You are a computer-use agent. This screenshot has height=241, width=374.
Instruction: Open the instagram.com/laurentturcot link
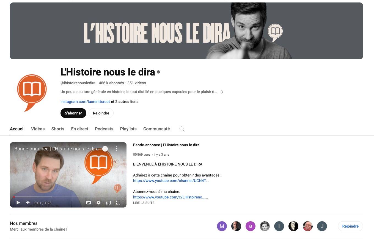[x=85, y=102]
